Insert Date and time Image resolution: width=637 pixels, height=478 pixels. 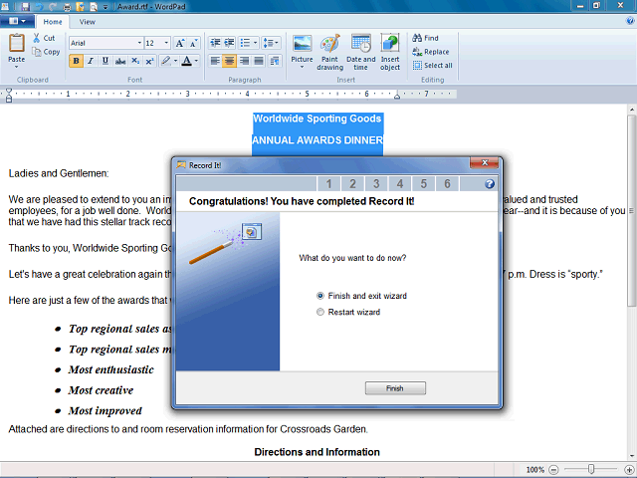coord(360,52)
